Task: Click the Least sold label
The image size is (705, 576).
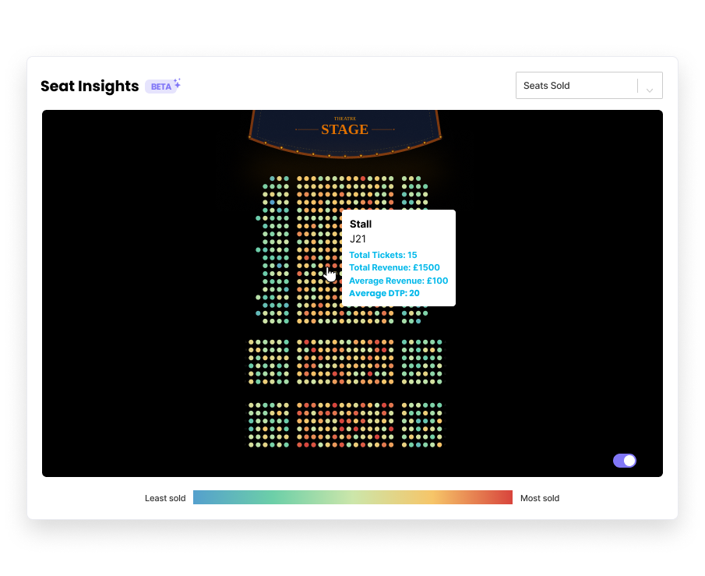Action: (x=165, y=498)
